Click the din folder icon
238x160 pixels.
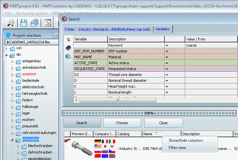(x=12, y=55)
